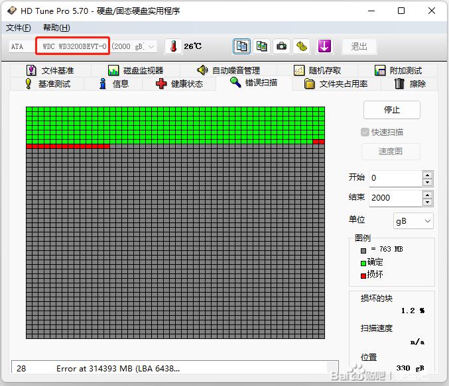This screenshot has height=386, width=449.
Task: Switch to the 随机存取 tab
Action: click(x=317, y=70)
